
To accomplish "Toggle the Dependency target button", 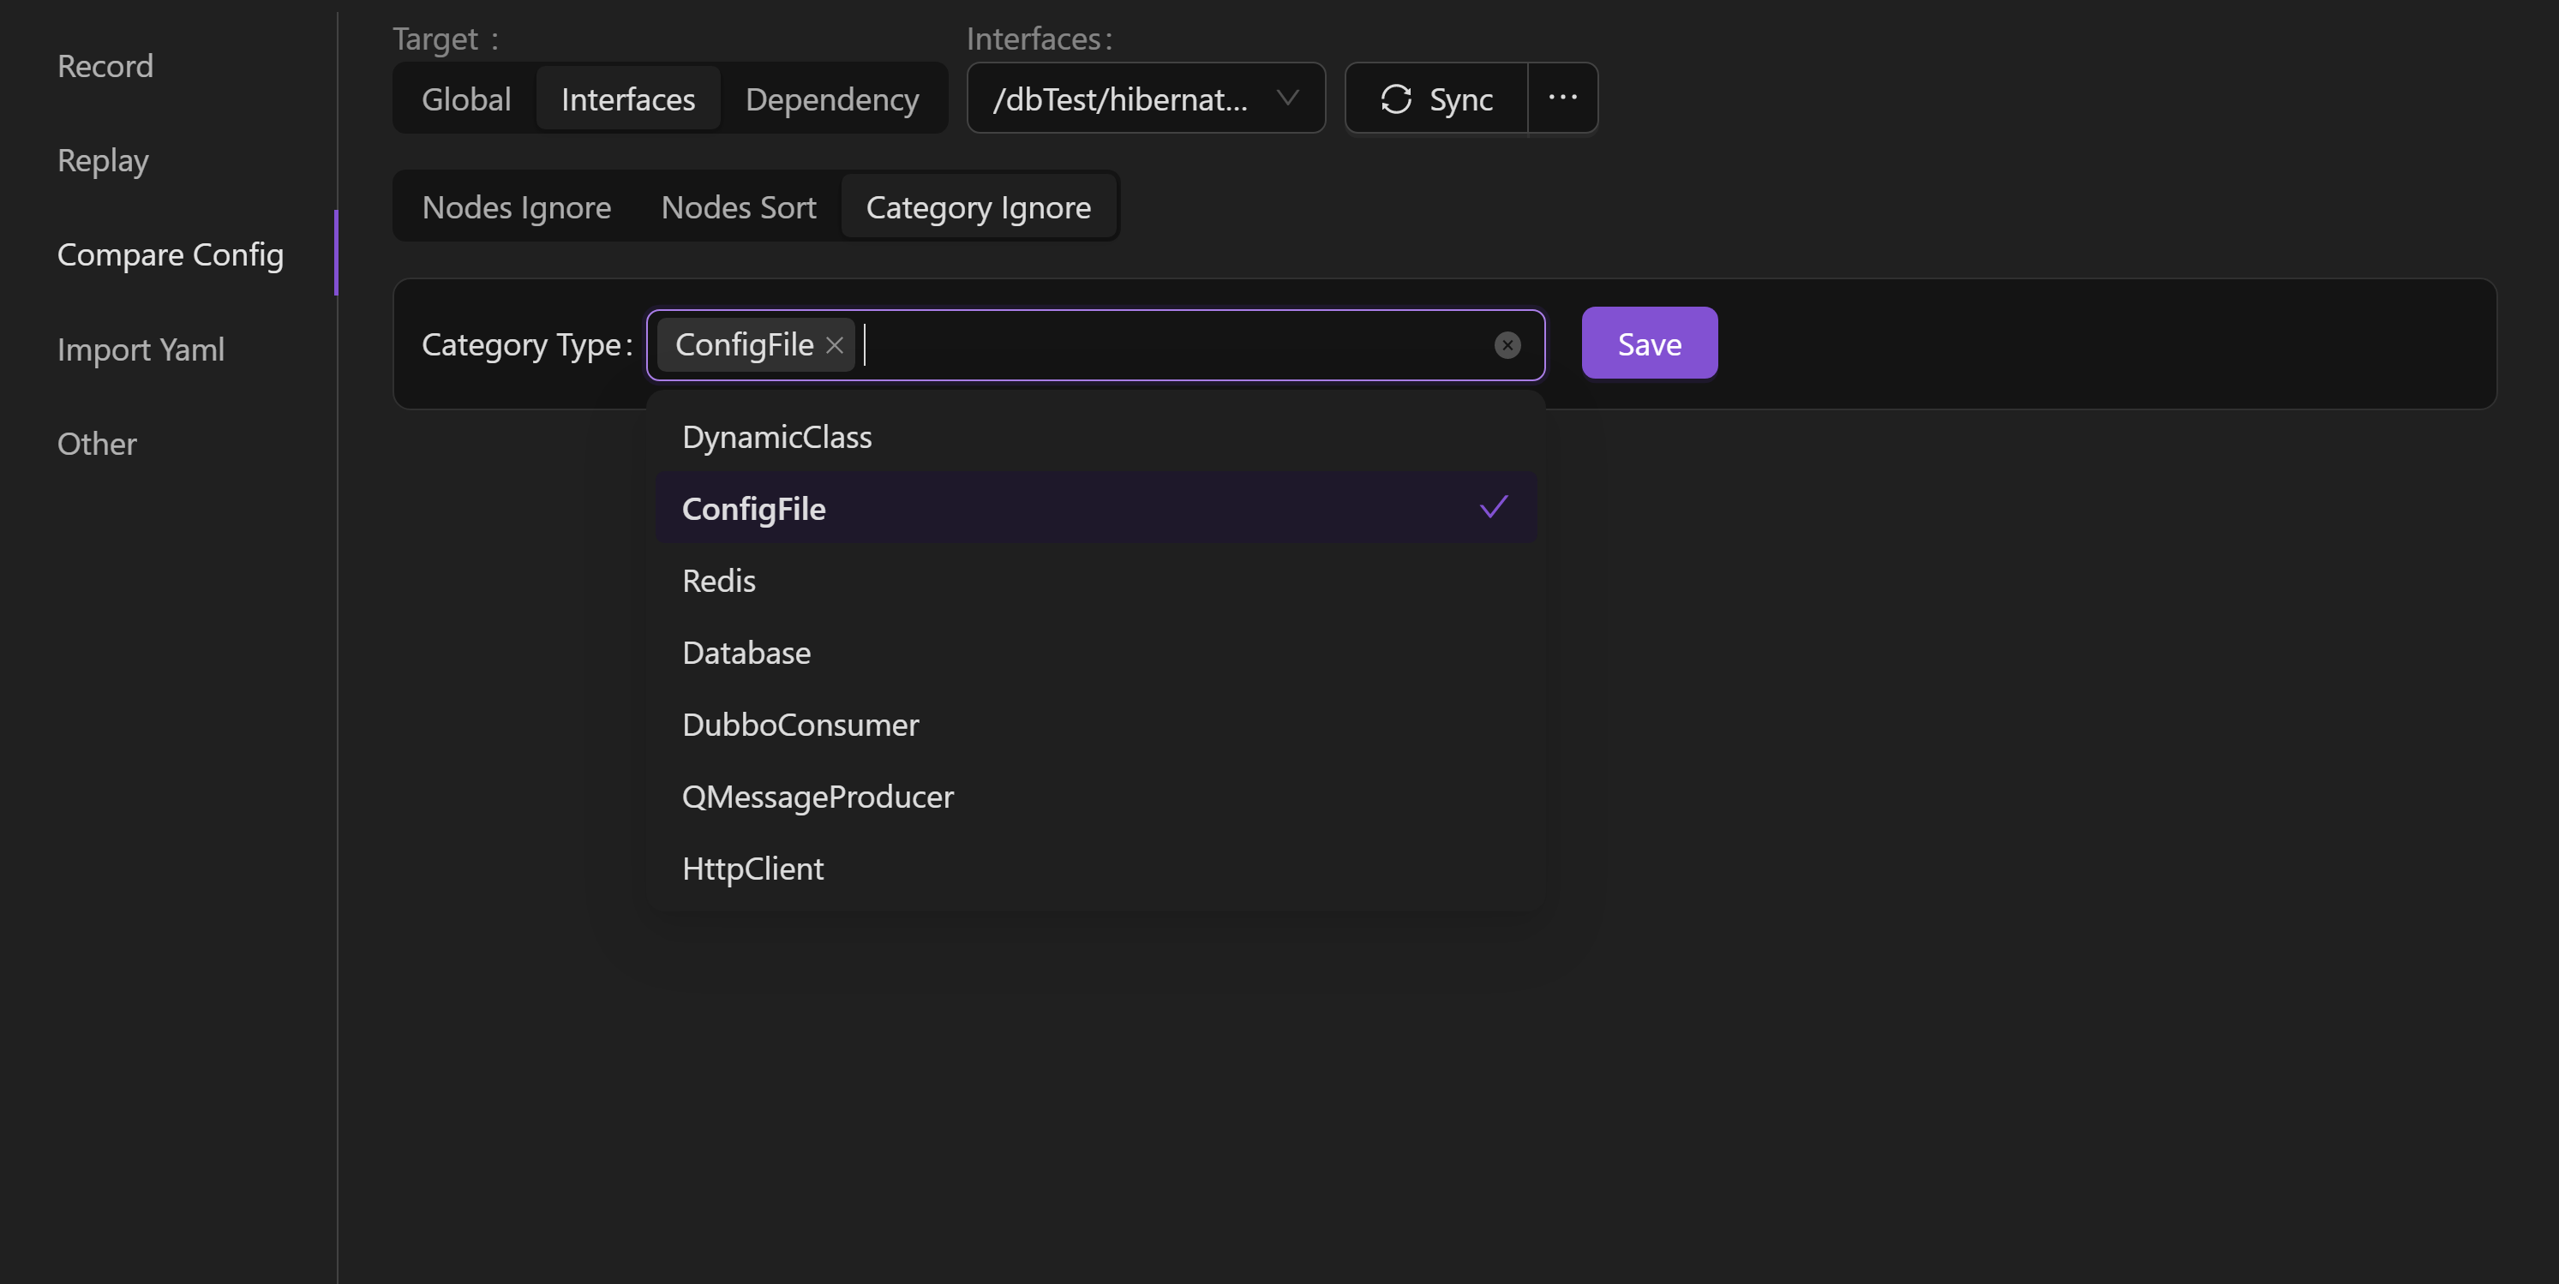I will [x=832, y=97].
